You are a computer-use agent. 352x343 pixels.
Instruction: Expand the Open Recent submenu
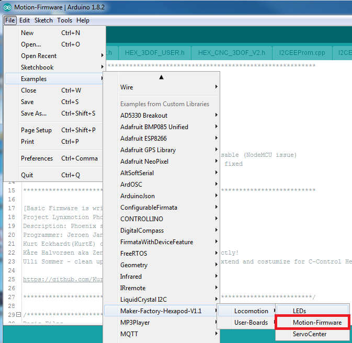click(54, 55)
